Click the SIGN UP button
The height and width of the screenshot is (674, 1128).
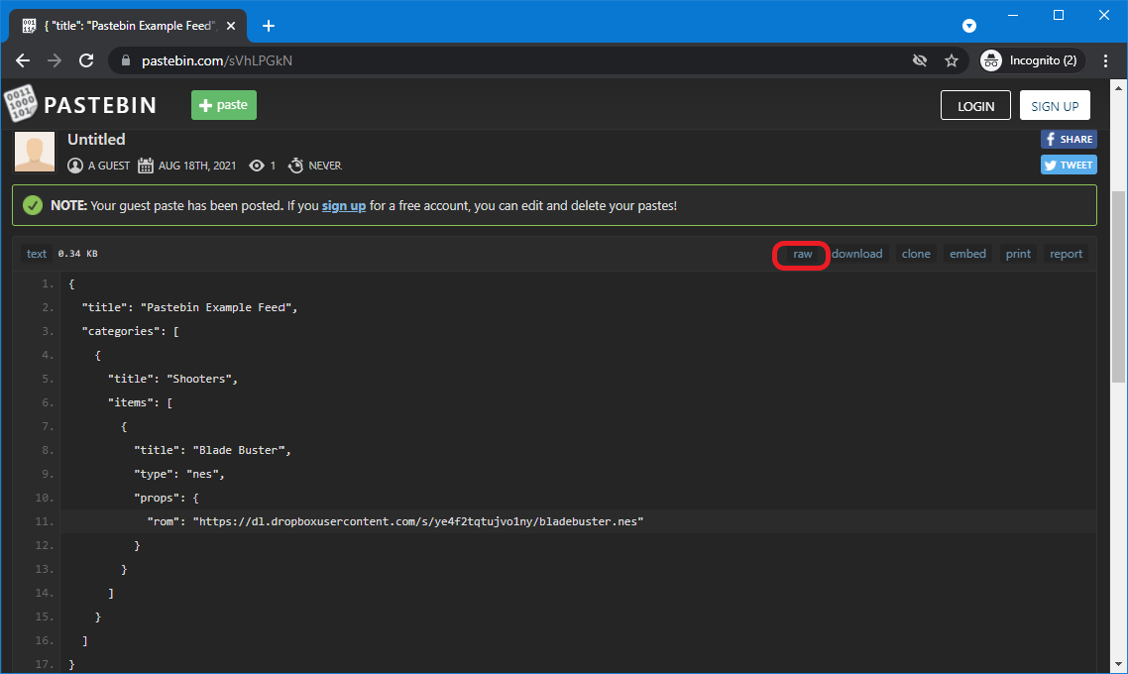1055,106
